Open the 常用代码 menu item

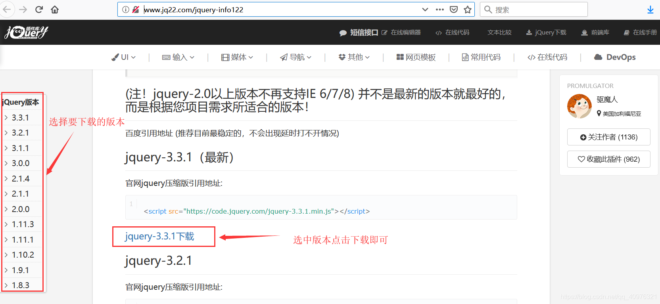pos(481,57)
